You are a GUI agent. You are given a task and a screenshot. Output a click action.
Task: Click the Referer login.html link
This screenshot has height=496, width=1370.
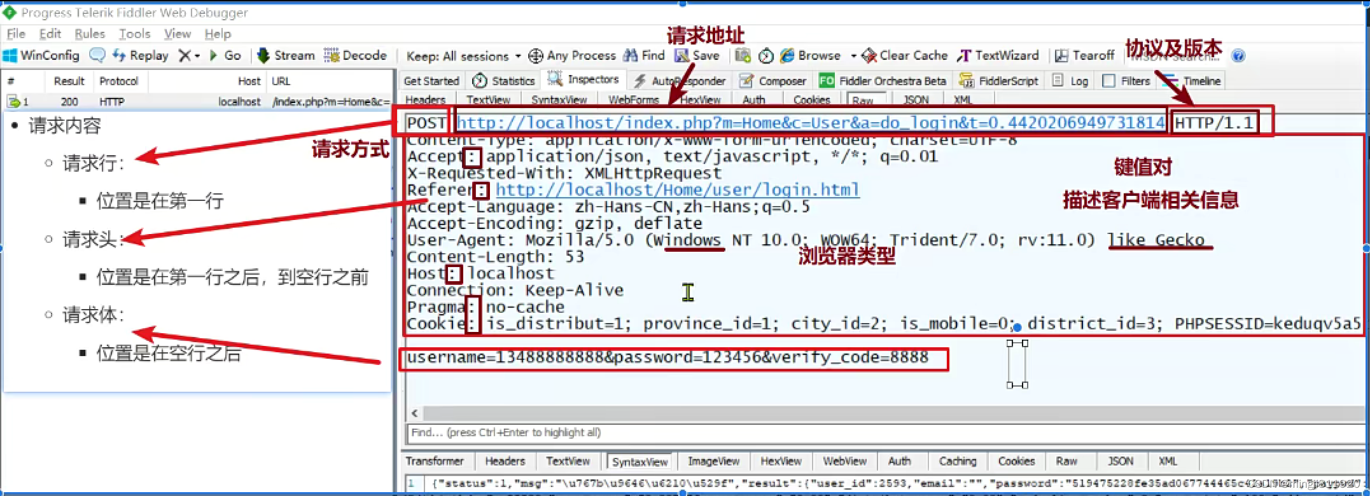point(678,189)
